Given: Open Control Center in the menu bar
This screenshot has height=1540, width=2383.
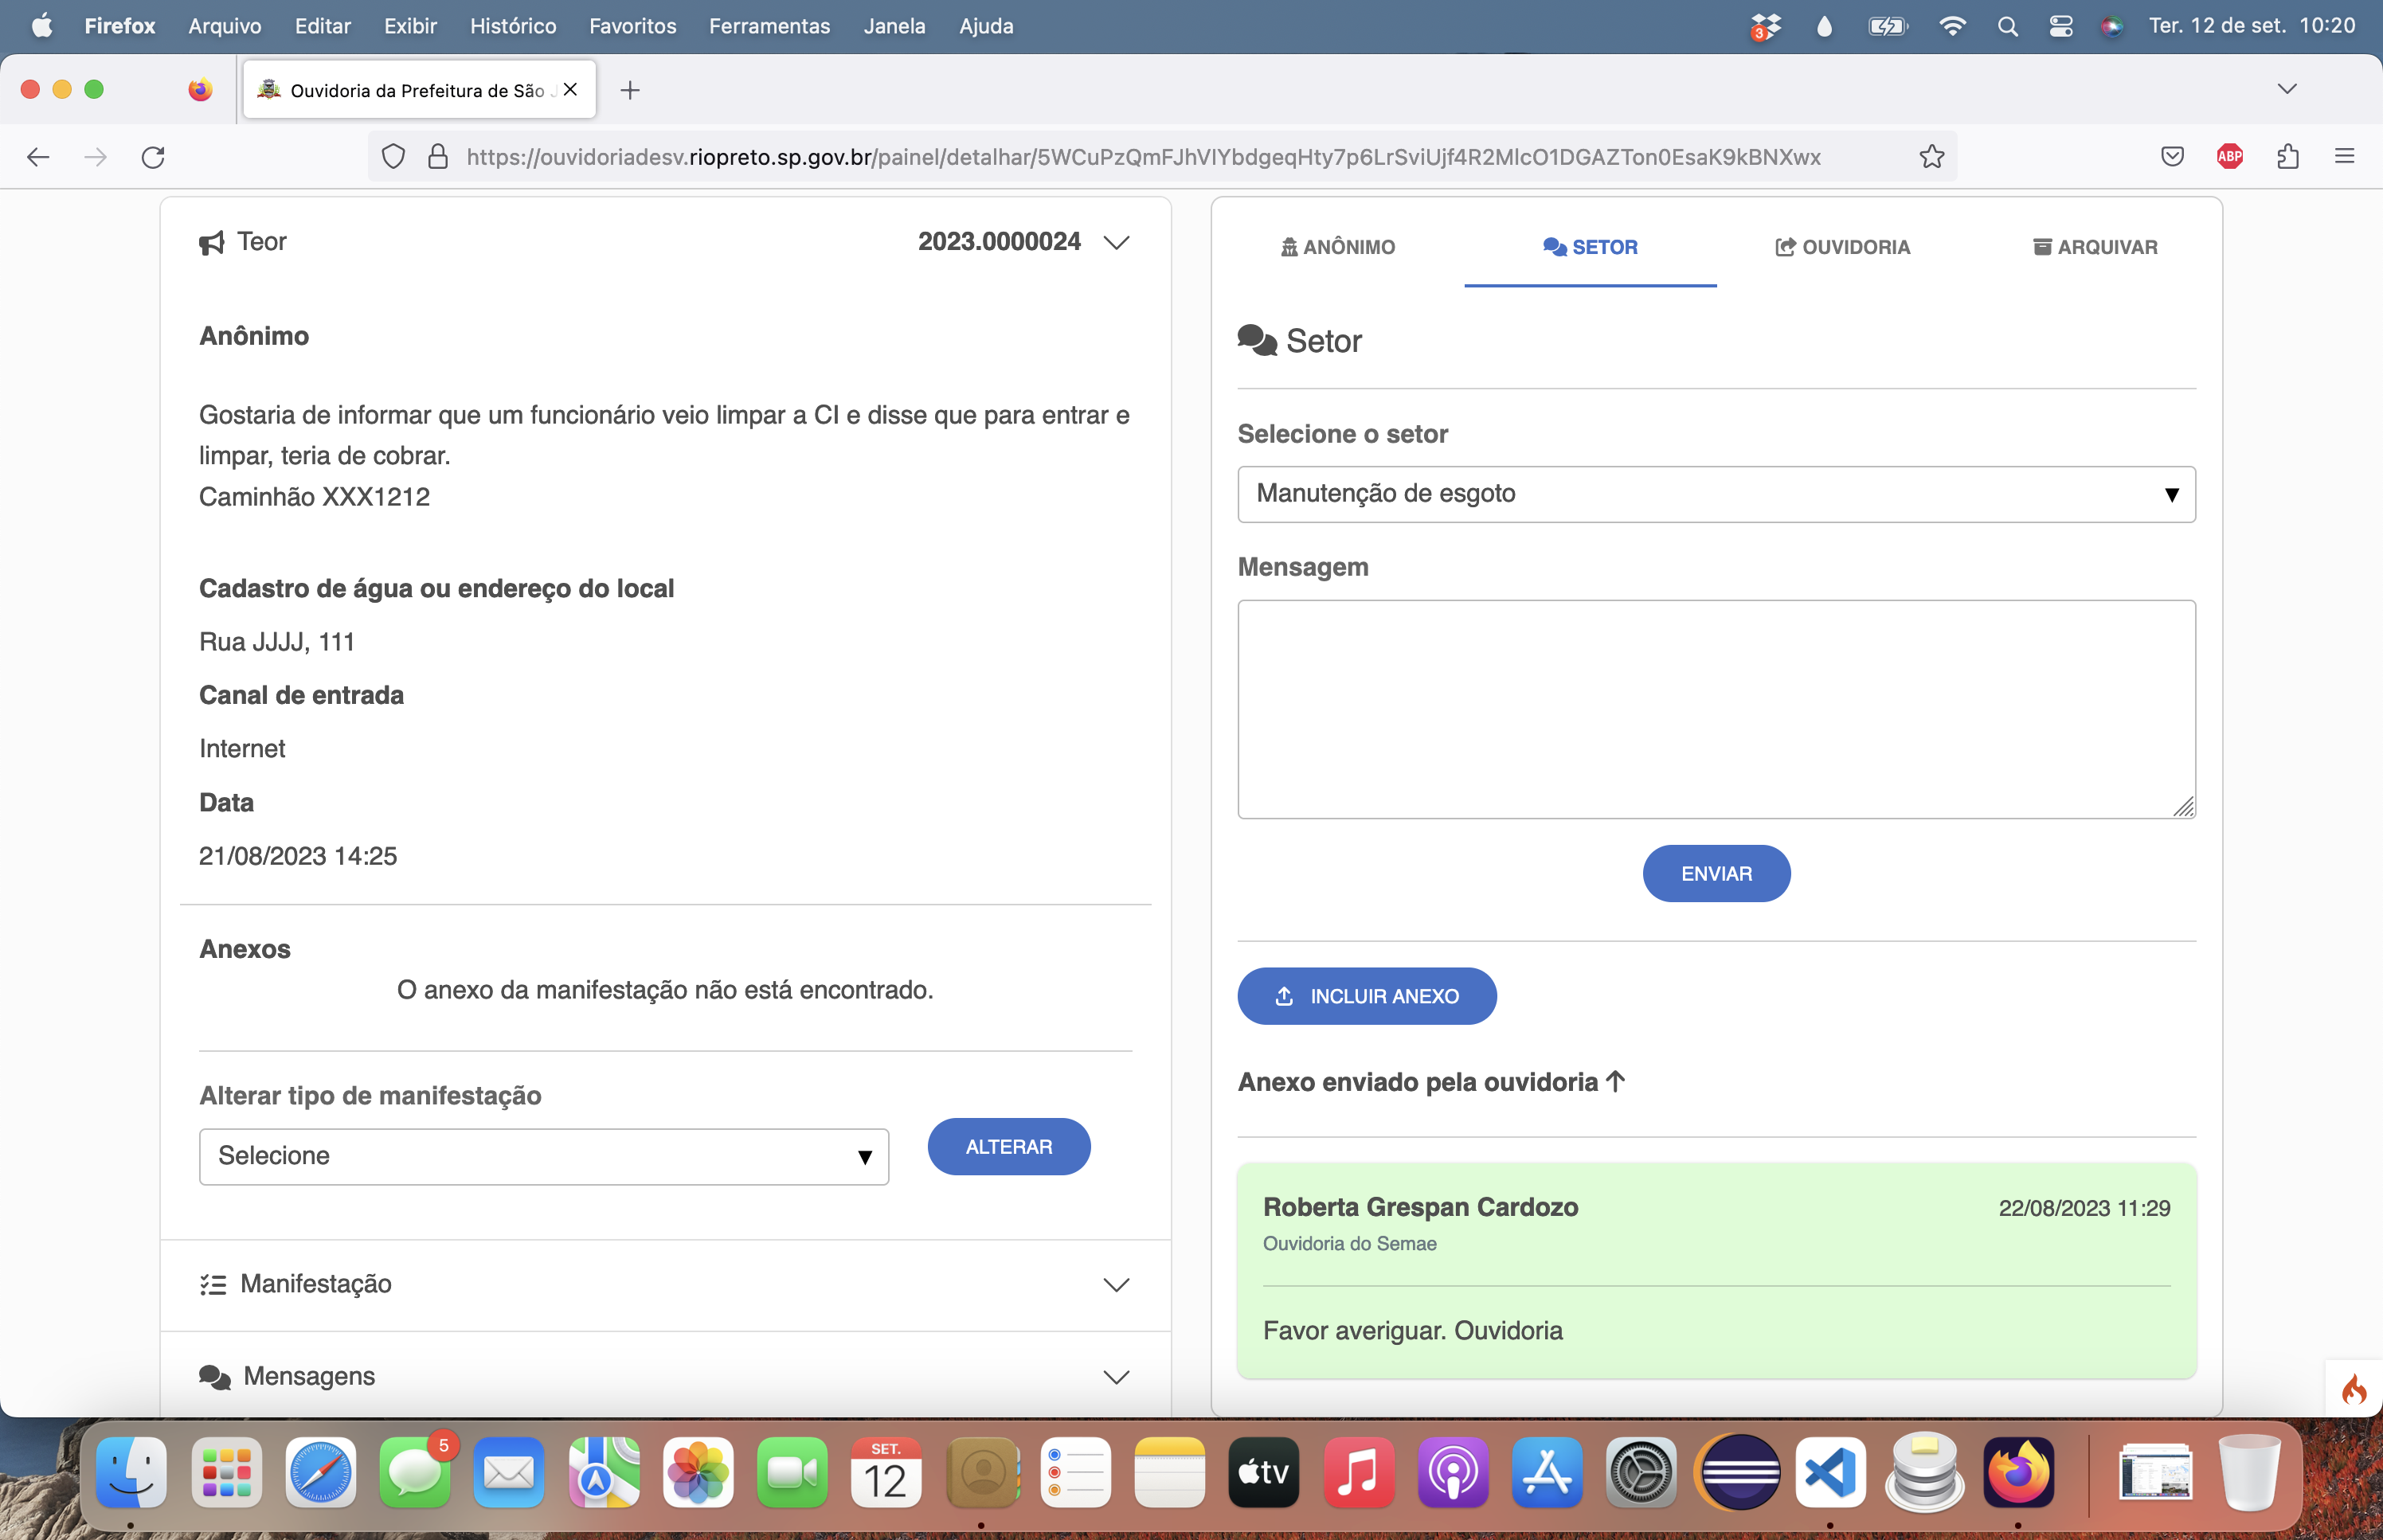Looking at the screenshot, I should coord(2060,26).
